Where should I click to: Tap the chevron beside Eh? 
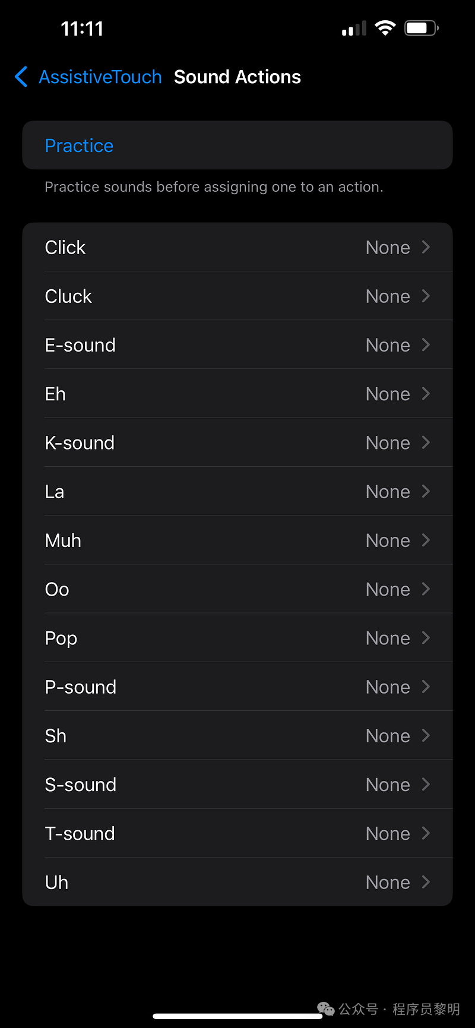point(426,393)
